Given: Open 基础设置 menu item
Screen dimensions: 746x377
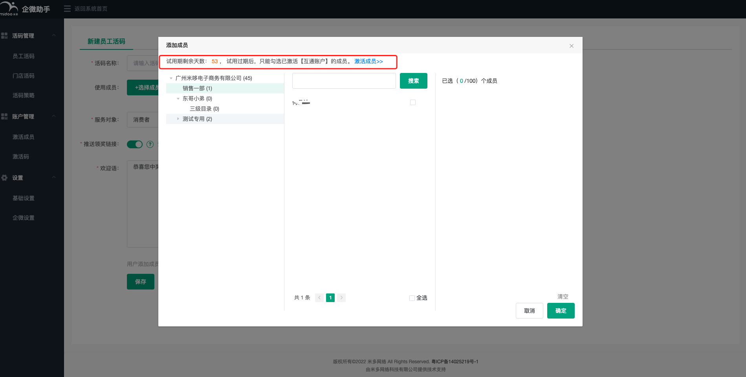Looking at the screenshot, I should (24, 198).
